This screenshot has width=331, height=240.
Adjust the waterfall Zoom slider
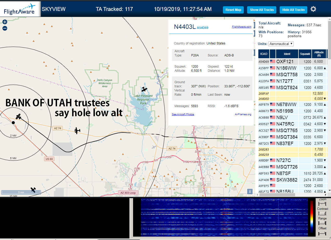[322, 204]
